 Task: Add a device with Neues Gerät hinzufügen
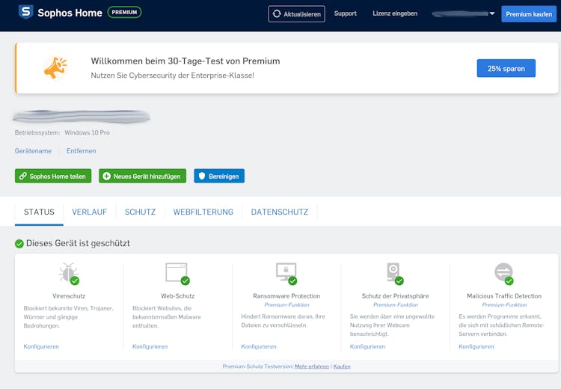[x=142, y=176]
